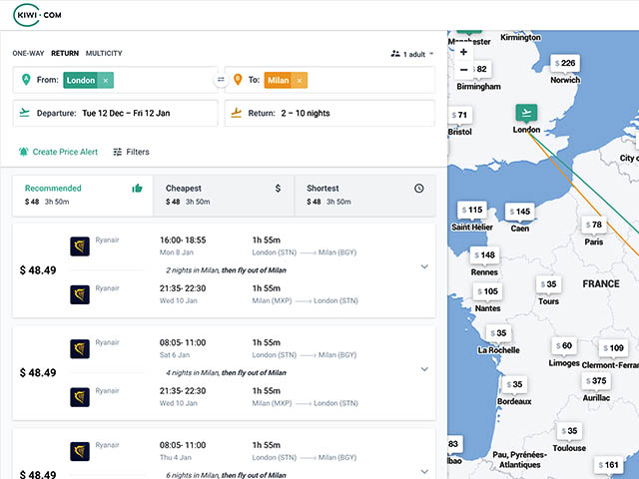Open Filters using the sliders icon
This screenshot has height=479, width=639.
tap(118, 152)
